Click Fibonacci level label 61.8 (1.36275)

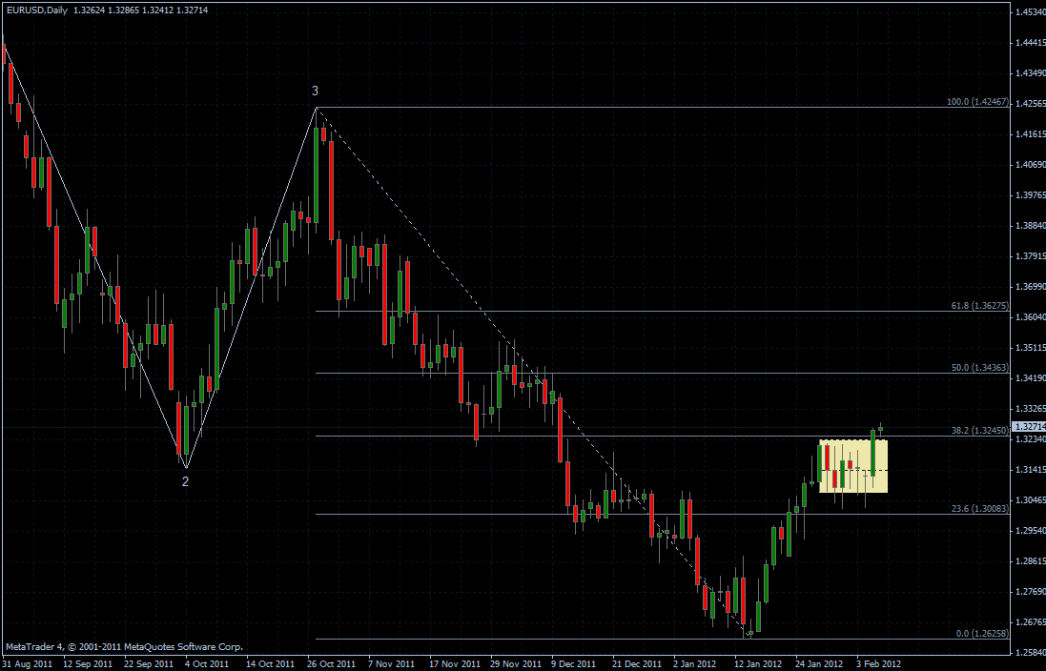click(980, 306)
